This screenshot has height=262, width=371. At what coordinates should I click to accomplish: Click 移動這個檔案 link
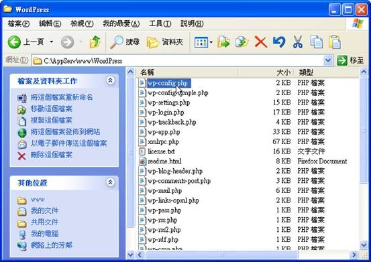[x=52, y=109]
